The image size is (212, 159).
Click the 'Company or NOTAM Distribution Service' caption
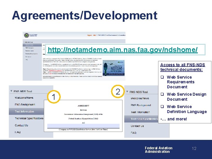83,129
